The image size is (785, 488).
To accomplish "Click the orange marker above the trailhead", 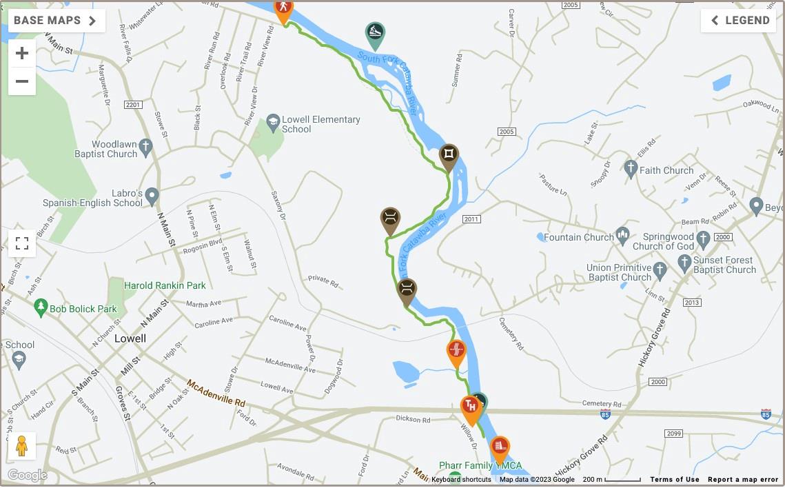I will 456,353.
